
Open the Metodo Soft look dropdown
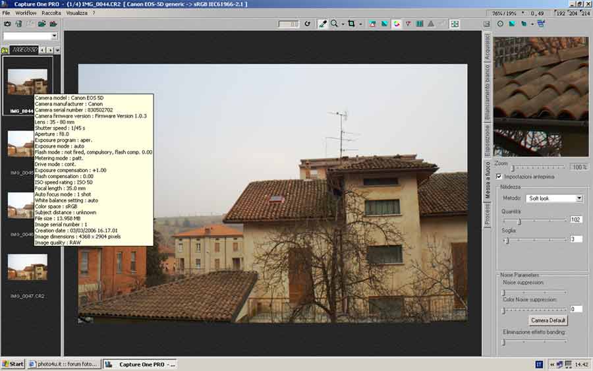554,198
